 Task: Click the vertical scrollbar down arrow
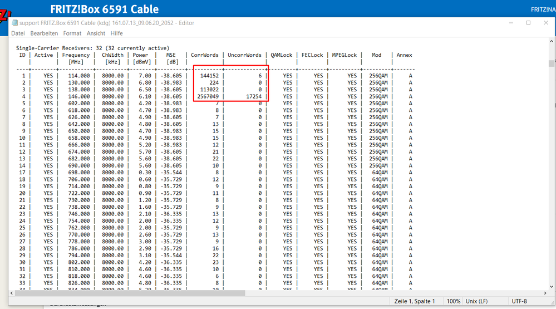552,287
